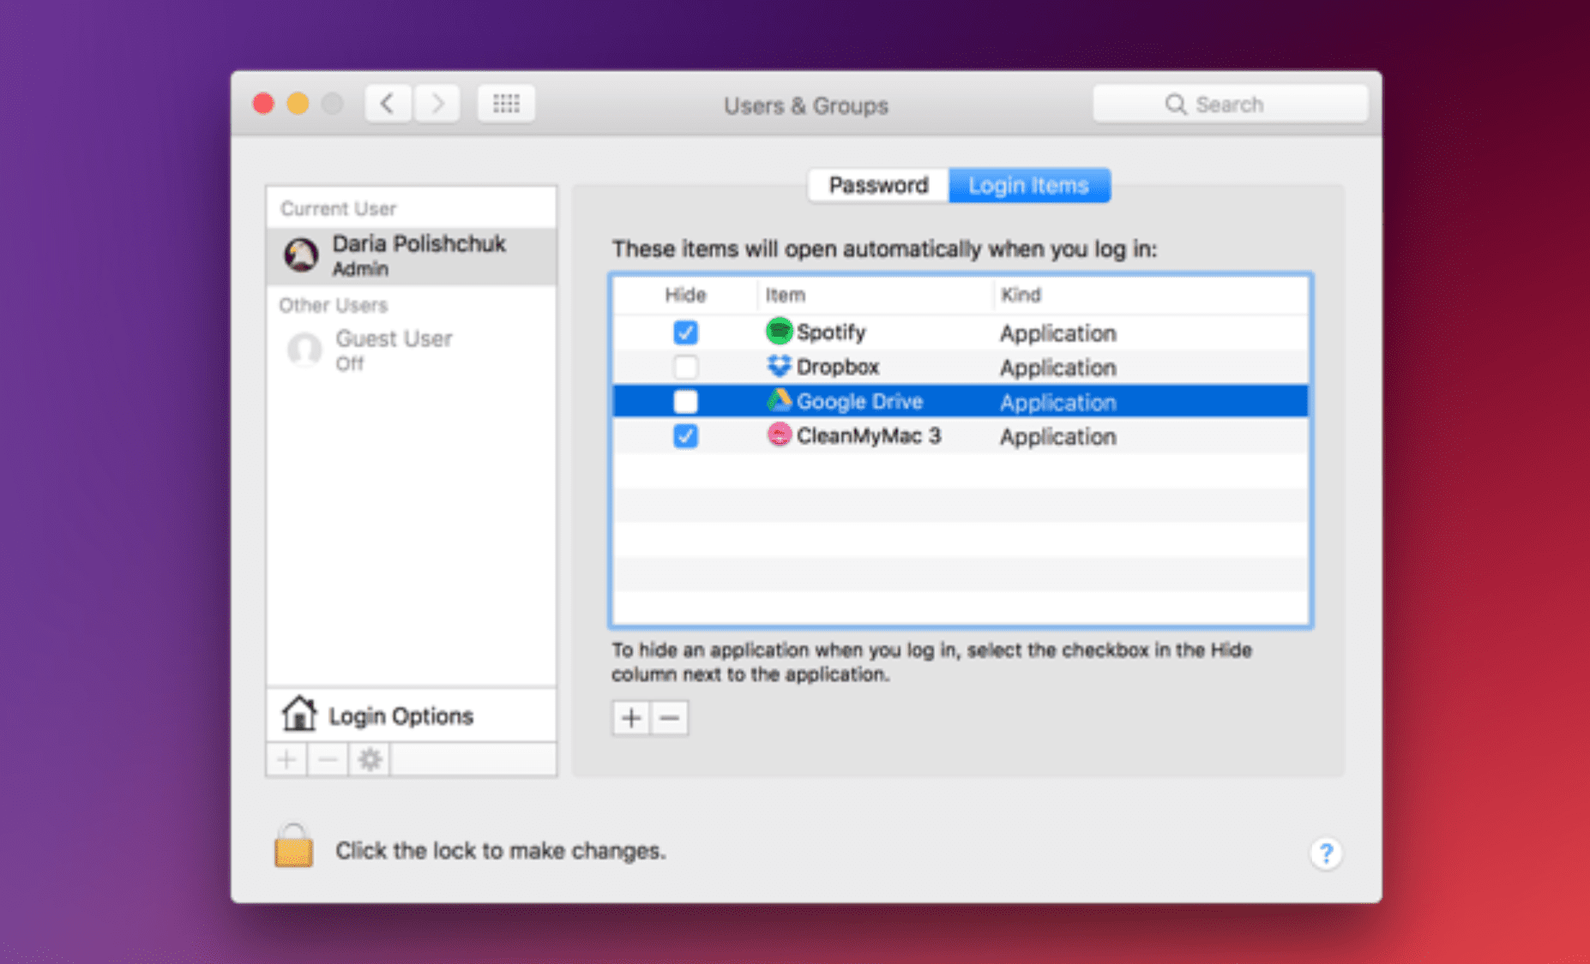Remove selected login item with minus button

pos(670,718)
